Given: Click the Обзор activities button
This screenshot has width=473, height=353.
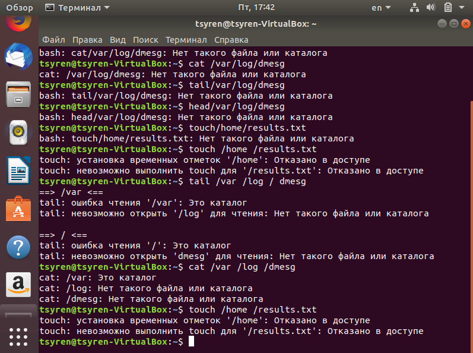Looking at the screenshot, I should (20, 8).
